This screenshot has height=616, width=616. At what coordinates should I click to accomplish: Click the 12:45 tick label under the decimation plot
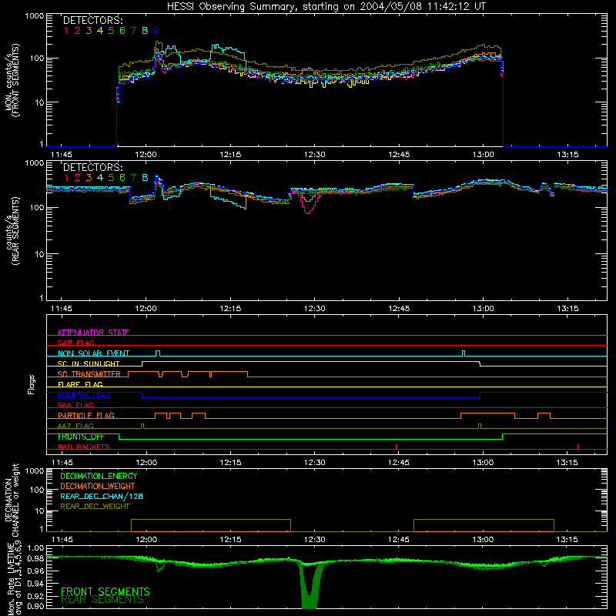point(399,540)
